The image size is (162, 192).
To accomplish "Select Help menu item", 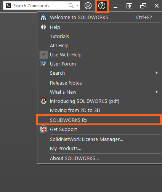I will [99, 27].
